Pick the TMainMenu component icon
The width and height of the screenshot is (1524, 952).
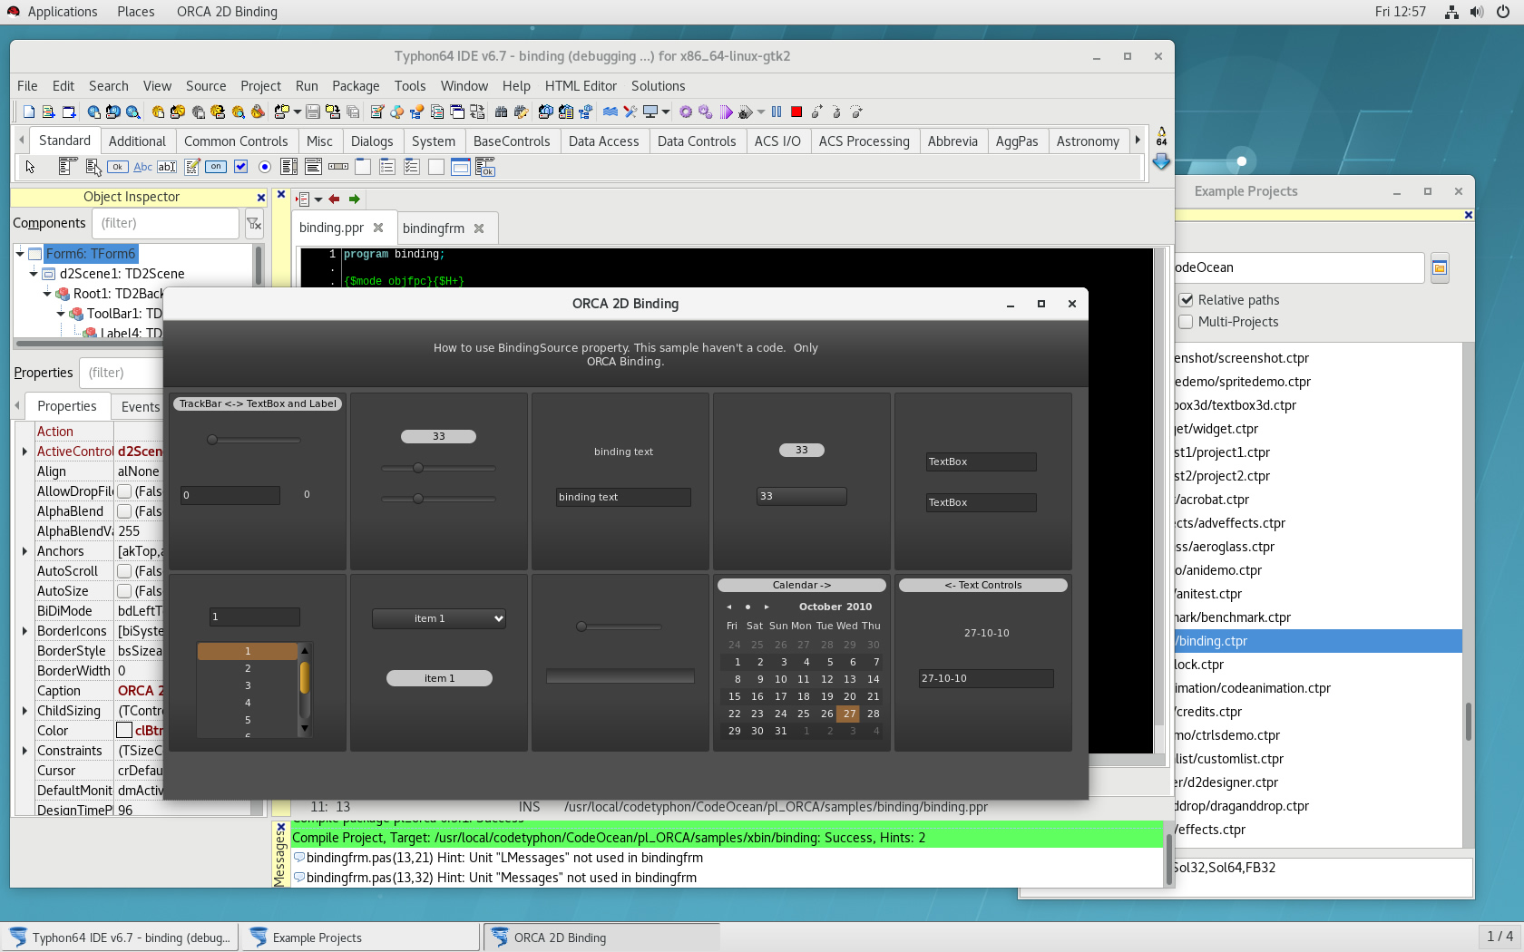pos(67,167)
